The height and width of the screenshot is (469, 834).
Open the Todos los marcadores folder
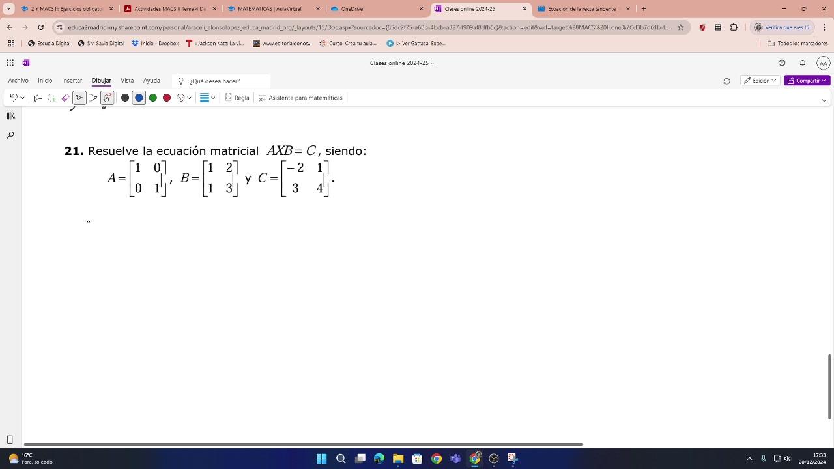(x=798, y=44)
